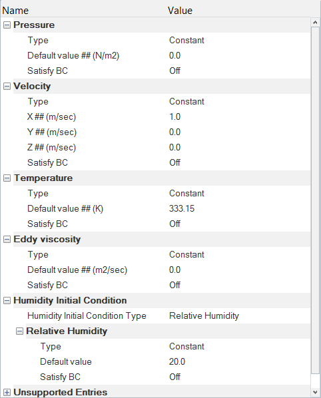Click the Type label under Eddy viscosity
Screen dimensions: 321x398
click(x=38, y=255)
